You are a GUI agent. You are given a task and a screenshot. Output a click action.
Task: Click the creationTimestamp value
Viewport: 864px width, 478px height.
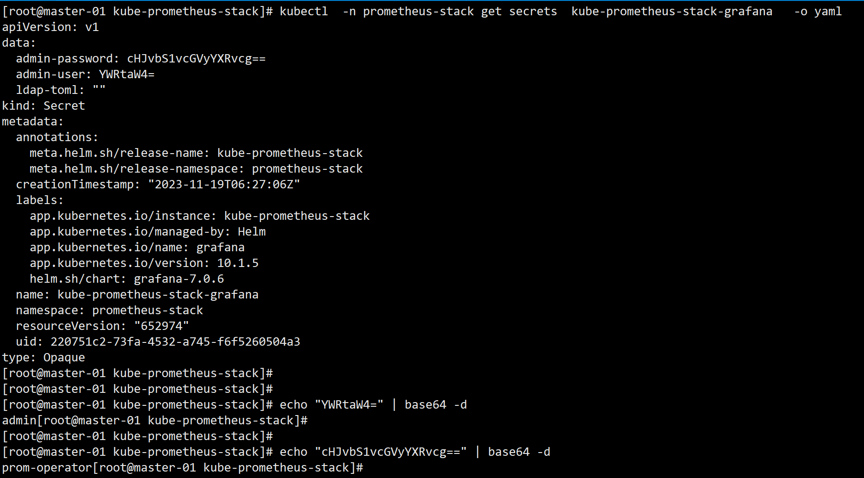(x=224, y=185)
